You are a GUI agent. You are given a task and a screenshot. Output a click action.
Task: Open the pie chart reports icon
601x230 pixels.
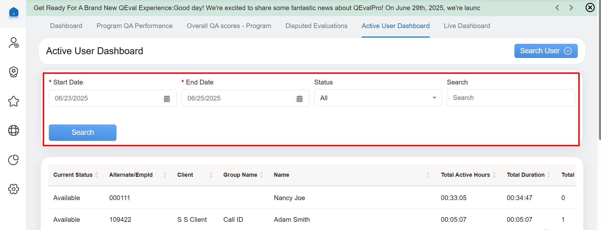(x=14, y=160)
